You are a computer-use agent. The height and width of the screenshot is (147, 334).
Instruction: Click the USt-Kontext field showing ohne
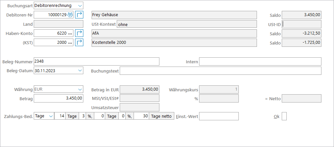[x=187, y=24]
